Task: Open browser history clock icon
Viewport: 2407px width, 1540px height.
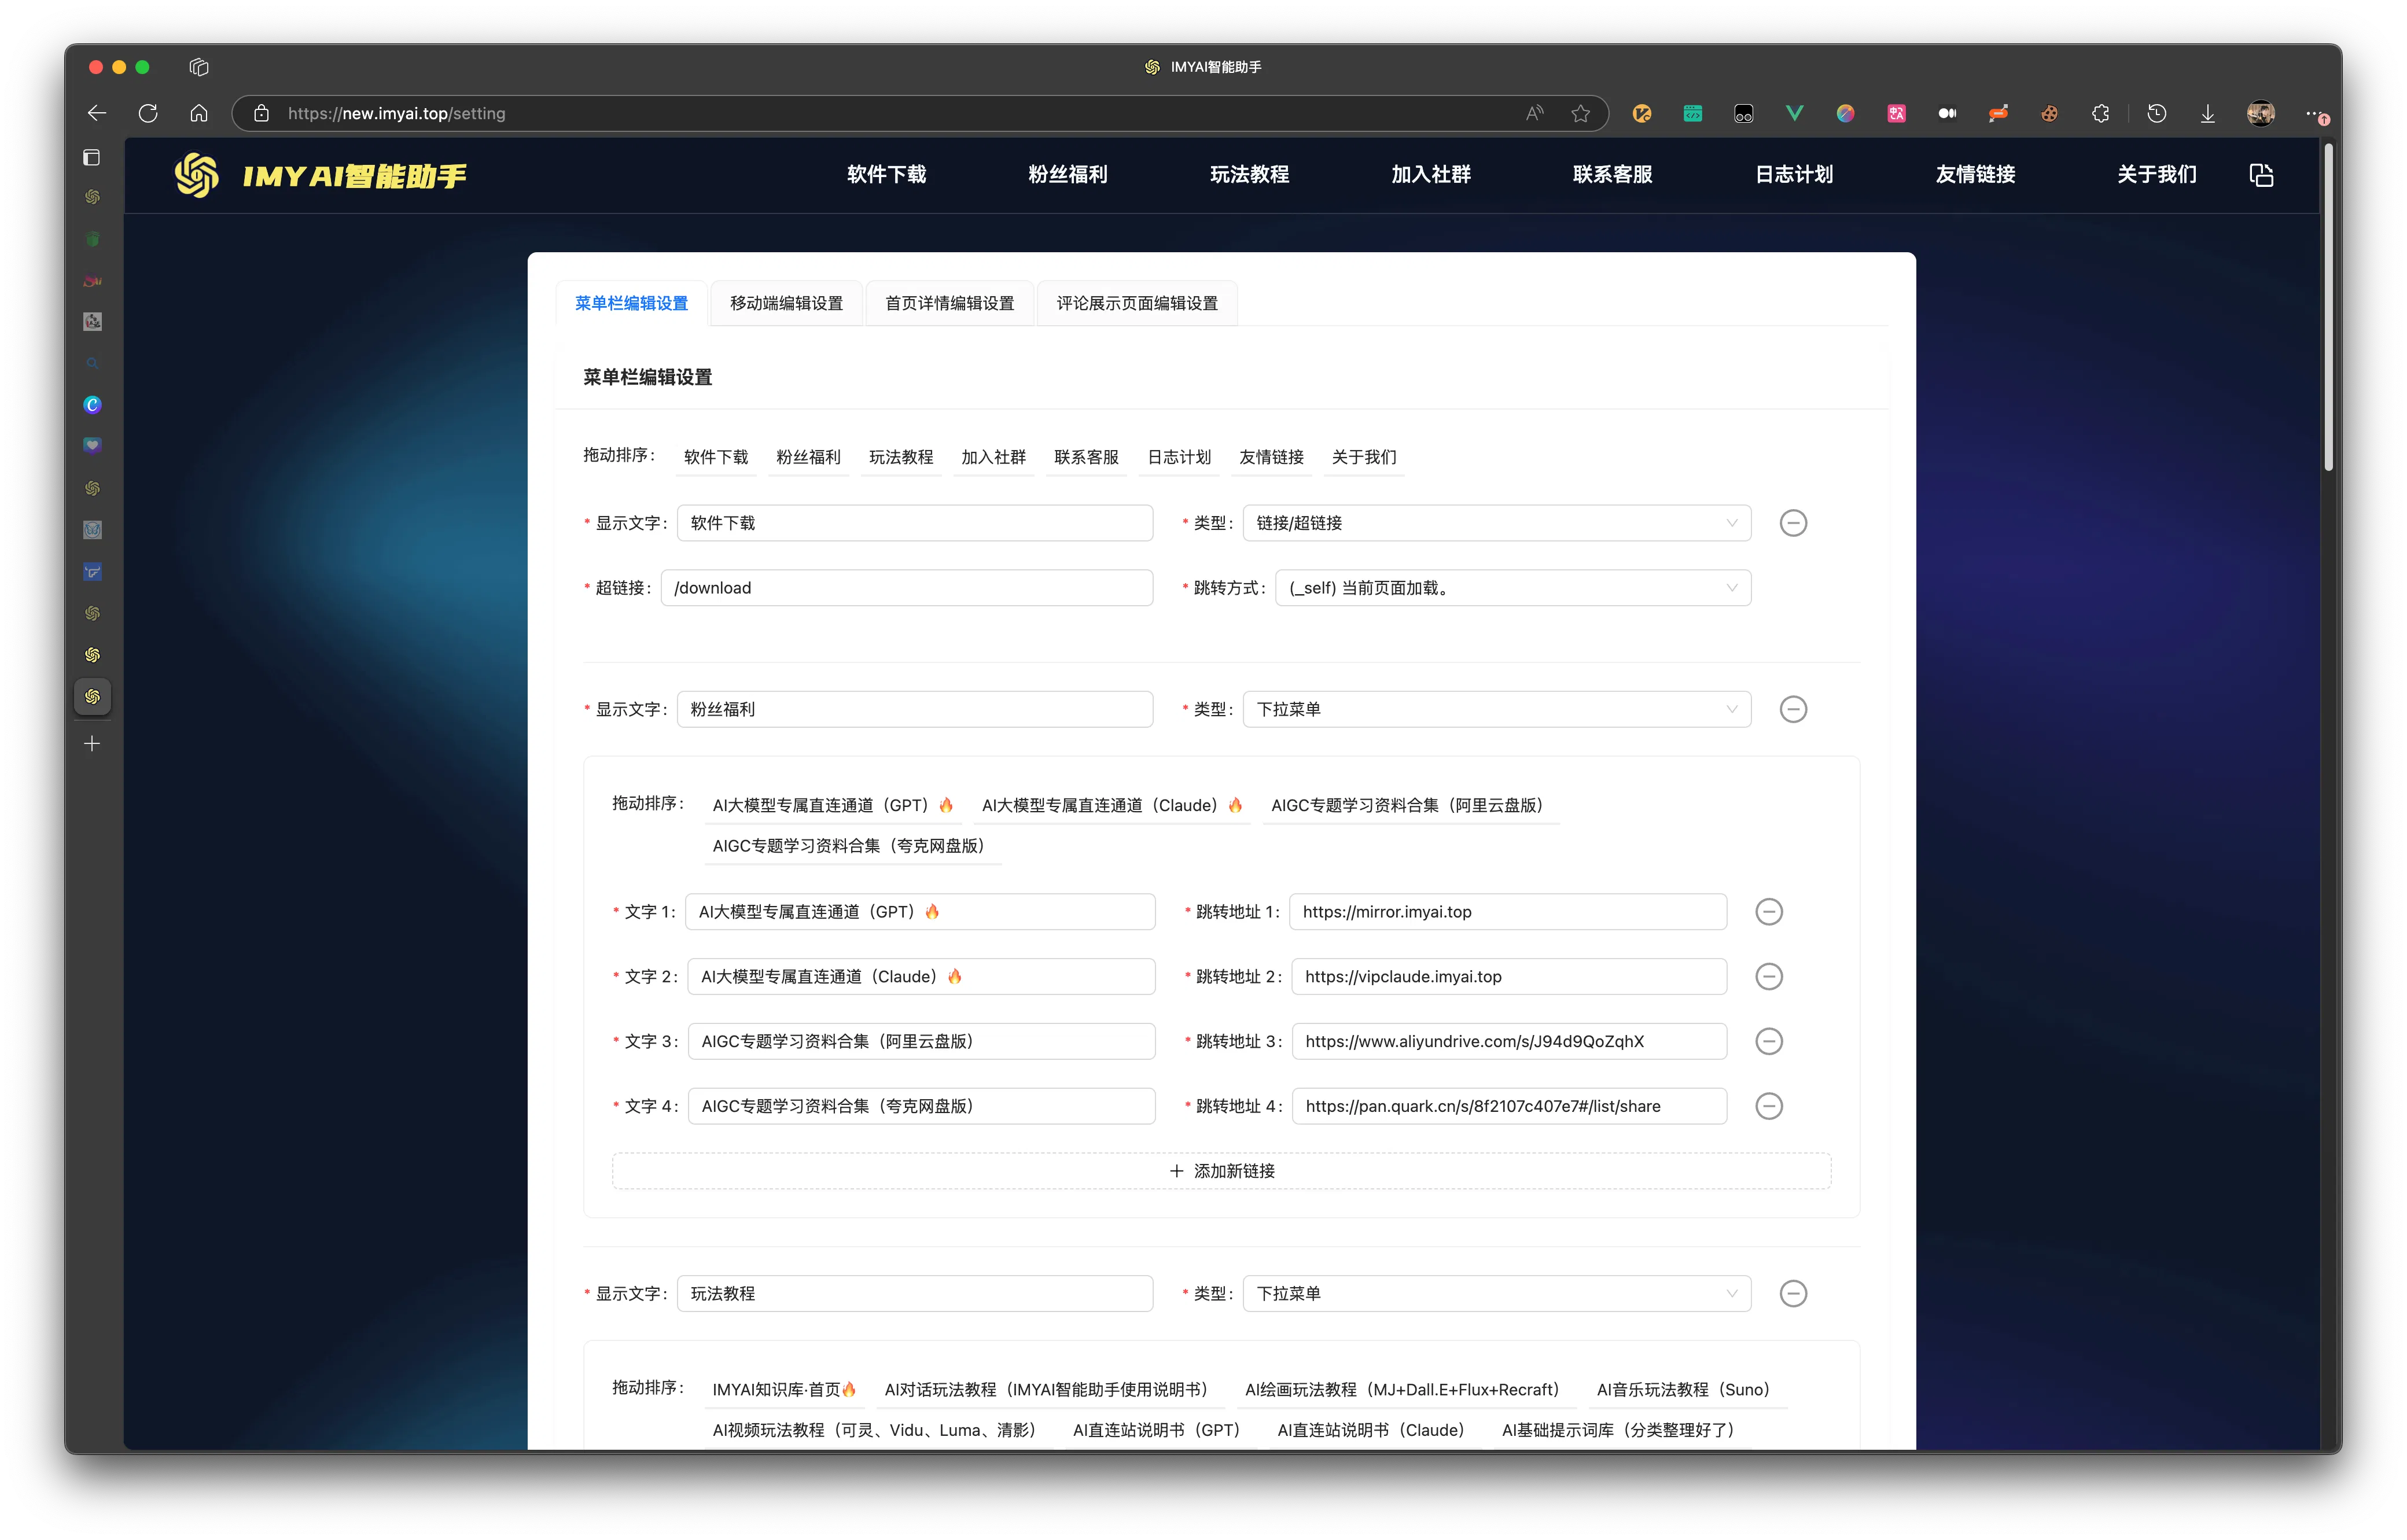Action: (2157, 113)
